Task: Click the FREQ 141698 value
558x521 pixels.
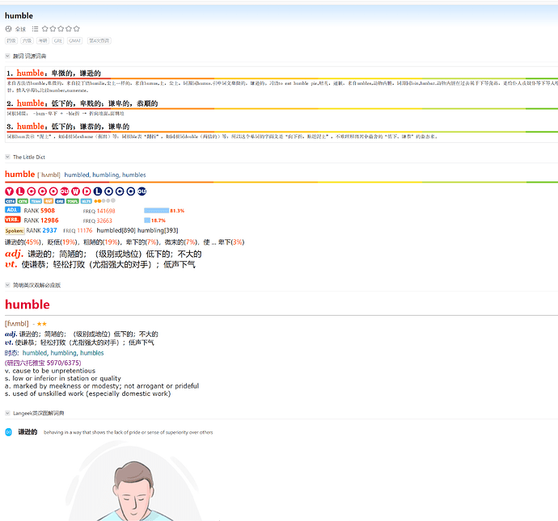Action: (106, 211)
